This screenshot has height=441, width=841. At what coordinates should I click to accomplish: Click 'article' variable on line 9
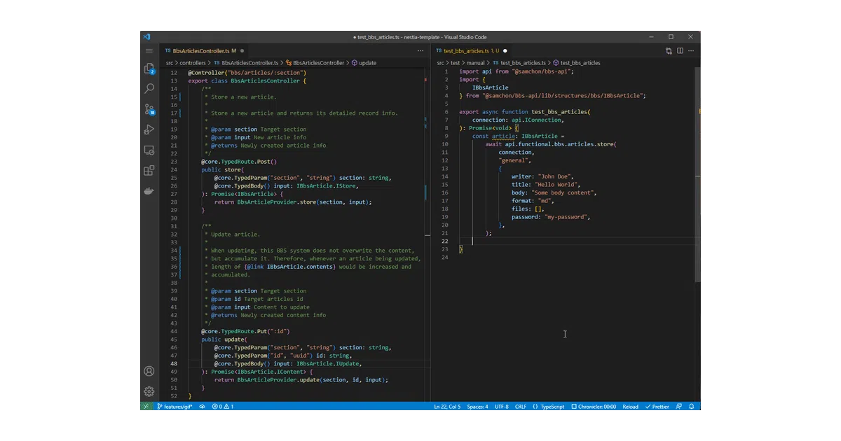(503, 136)
